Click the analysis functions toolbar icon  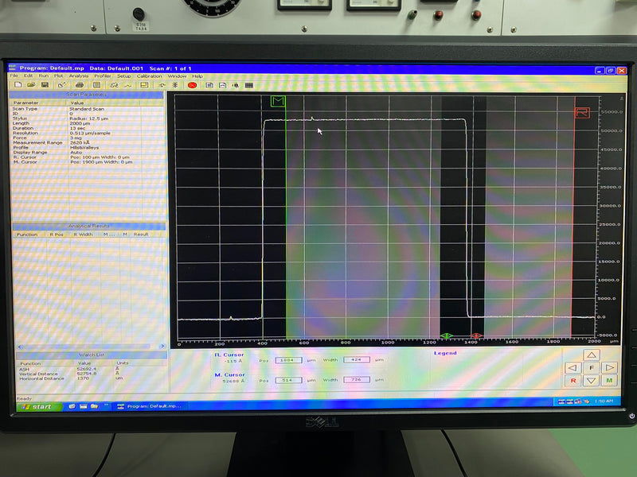115,85
